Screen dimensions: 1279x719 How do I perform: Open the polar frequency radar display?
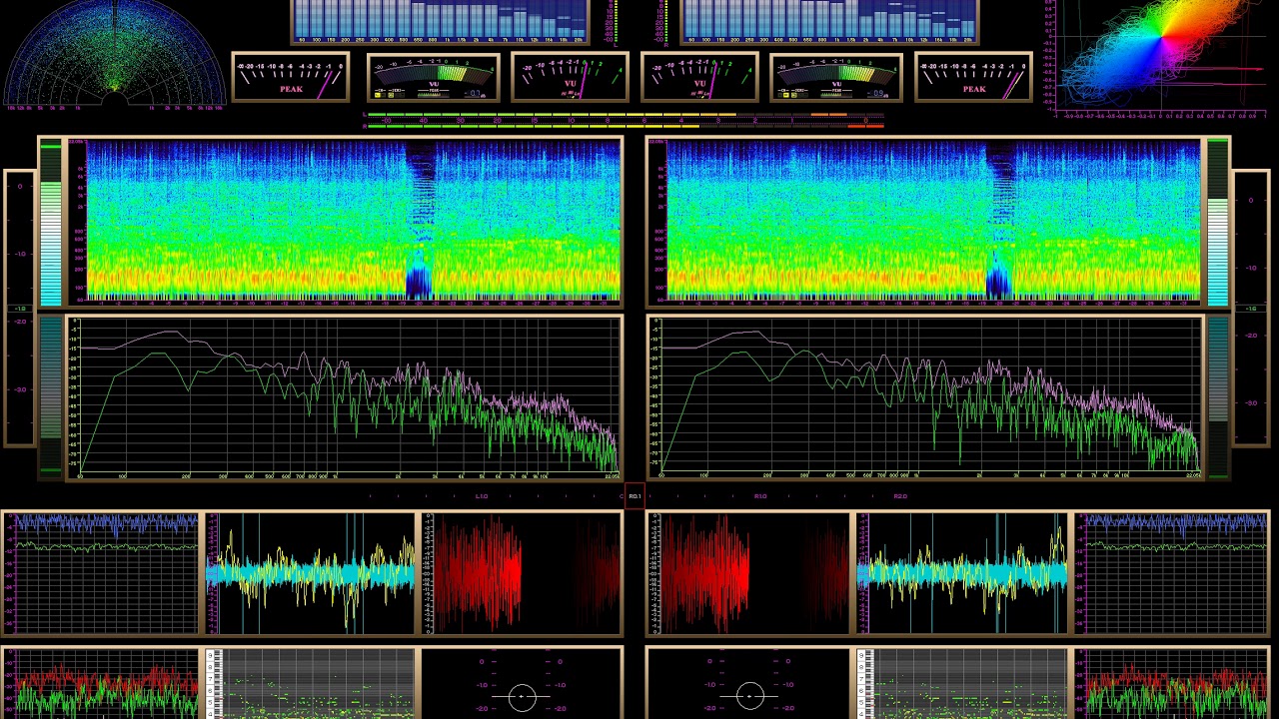pos(115,55)
